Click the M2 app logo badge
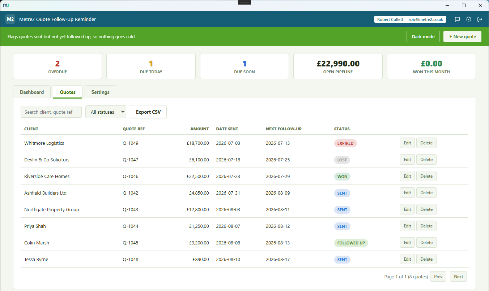Image resolution: width=489 pixels, height=291 pixels. (10, 19)
